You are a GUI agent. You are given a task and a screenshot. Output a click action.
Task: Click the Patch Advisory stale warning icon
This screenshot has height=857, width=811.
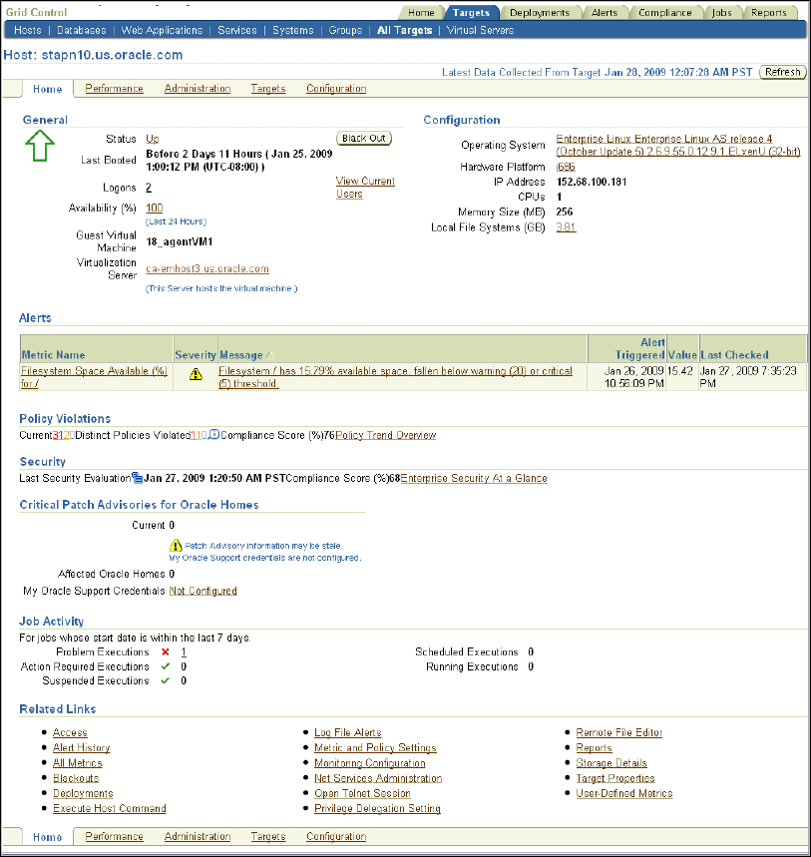pyautogui.click(x=176, y=546)
